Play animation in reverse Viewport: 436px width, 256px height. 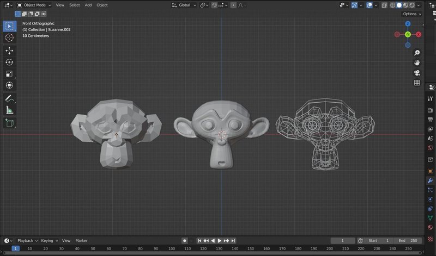tap(213, 241)
